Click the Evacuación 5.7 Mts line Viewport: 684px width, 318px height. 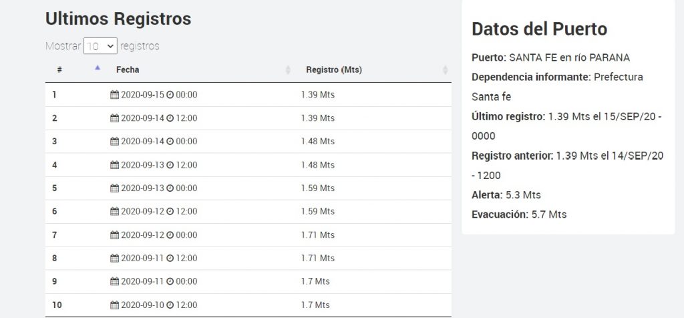[x=519, y=214]
